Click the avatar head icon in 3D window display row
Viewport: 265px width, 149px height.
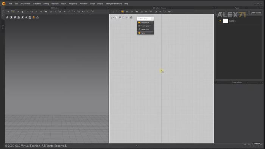tap(30, 17)
